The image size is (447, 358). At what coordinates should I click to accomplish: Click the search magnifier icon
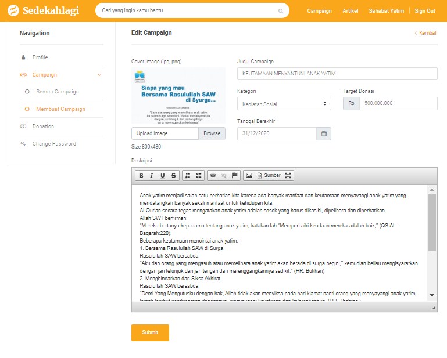[x=281, y=11]
